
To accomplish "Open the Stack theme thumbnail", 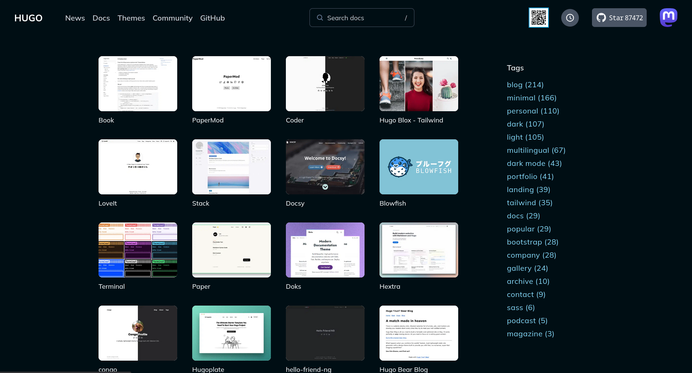I will click(x=232, y=167).
